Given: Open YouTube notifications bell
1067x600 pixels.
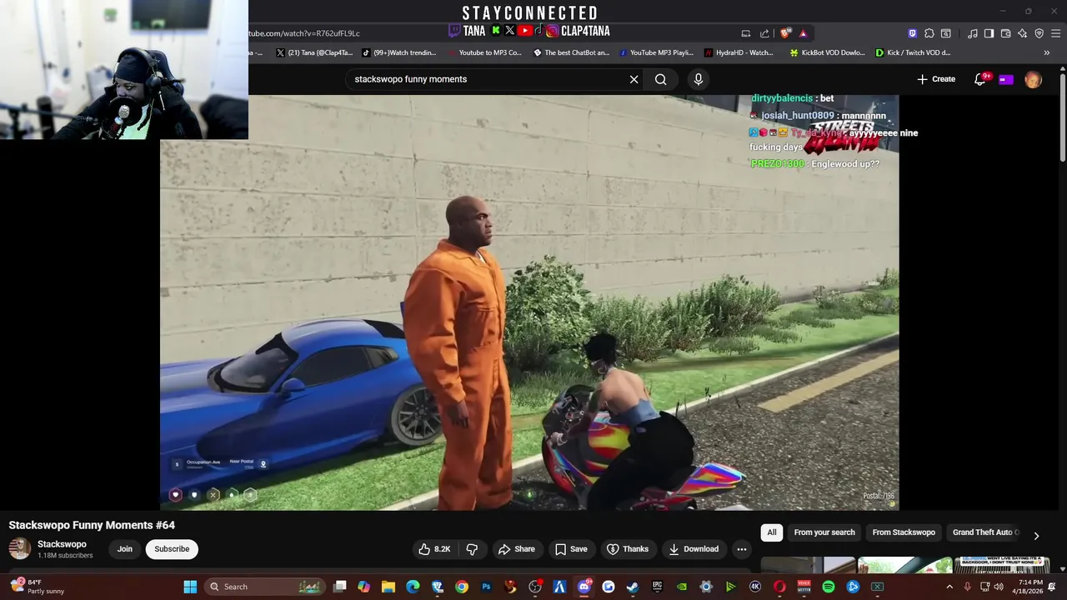Looking at the screenshot, I should (x=981, y=79).
